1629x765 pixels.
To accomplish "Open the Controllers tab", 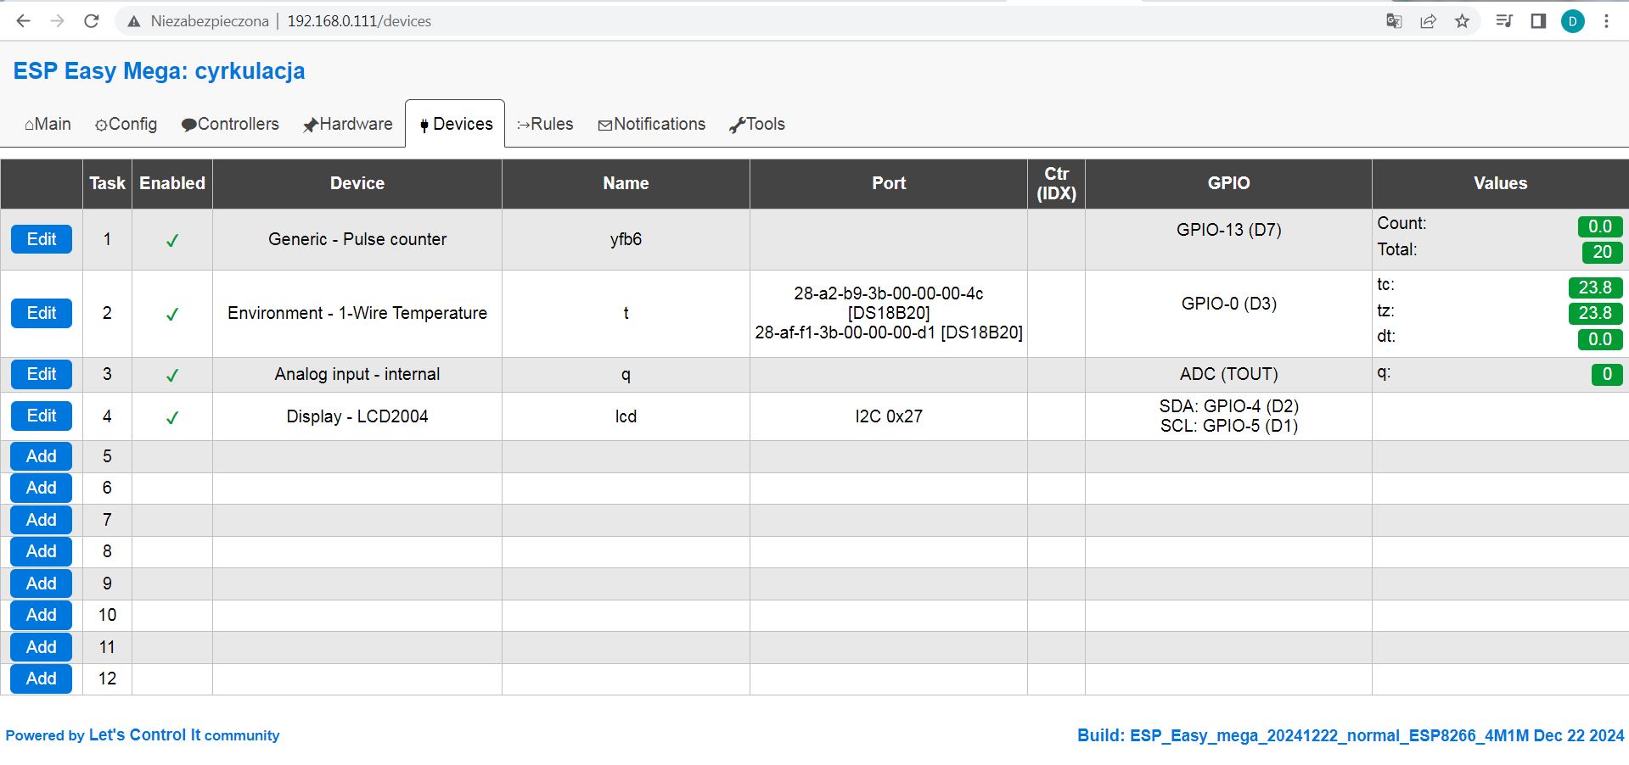I will pyautogui.click(x=230, y=124).
